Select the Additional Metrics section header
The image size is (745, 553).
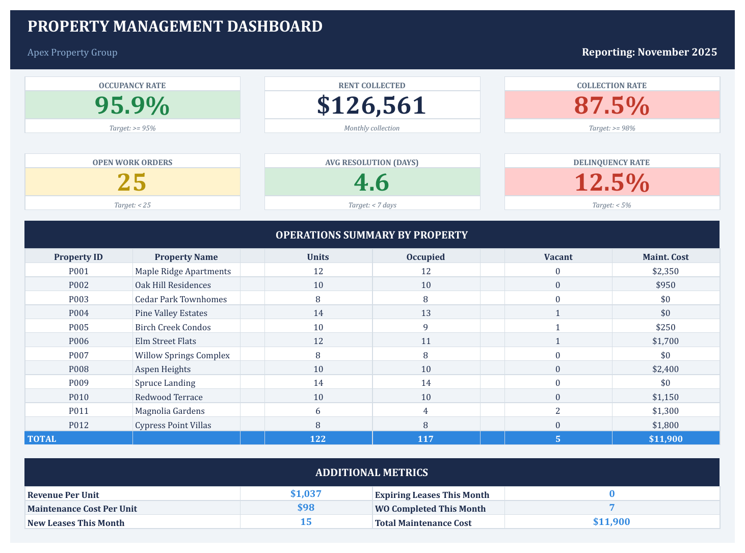(372, 472)
